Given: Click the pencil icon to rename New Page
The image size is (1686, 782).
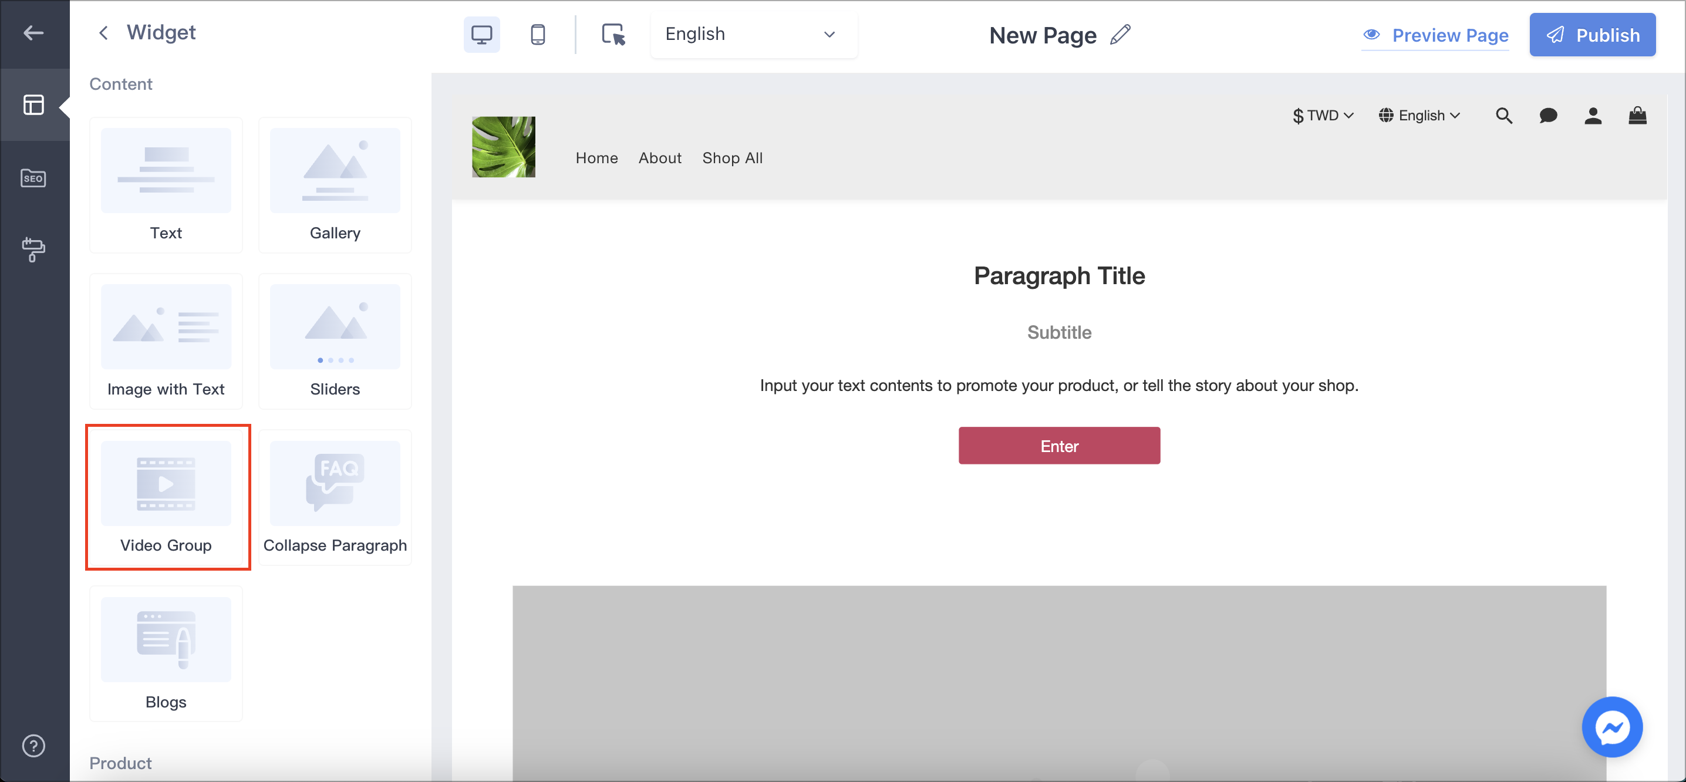Looking at the screenshot, I should tap(1121, 35).
